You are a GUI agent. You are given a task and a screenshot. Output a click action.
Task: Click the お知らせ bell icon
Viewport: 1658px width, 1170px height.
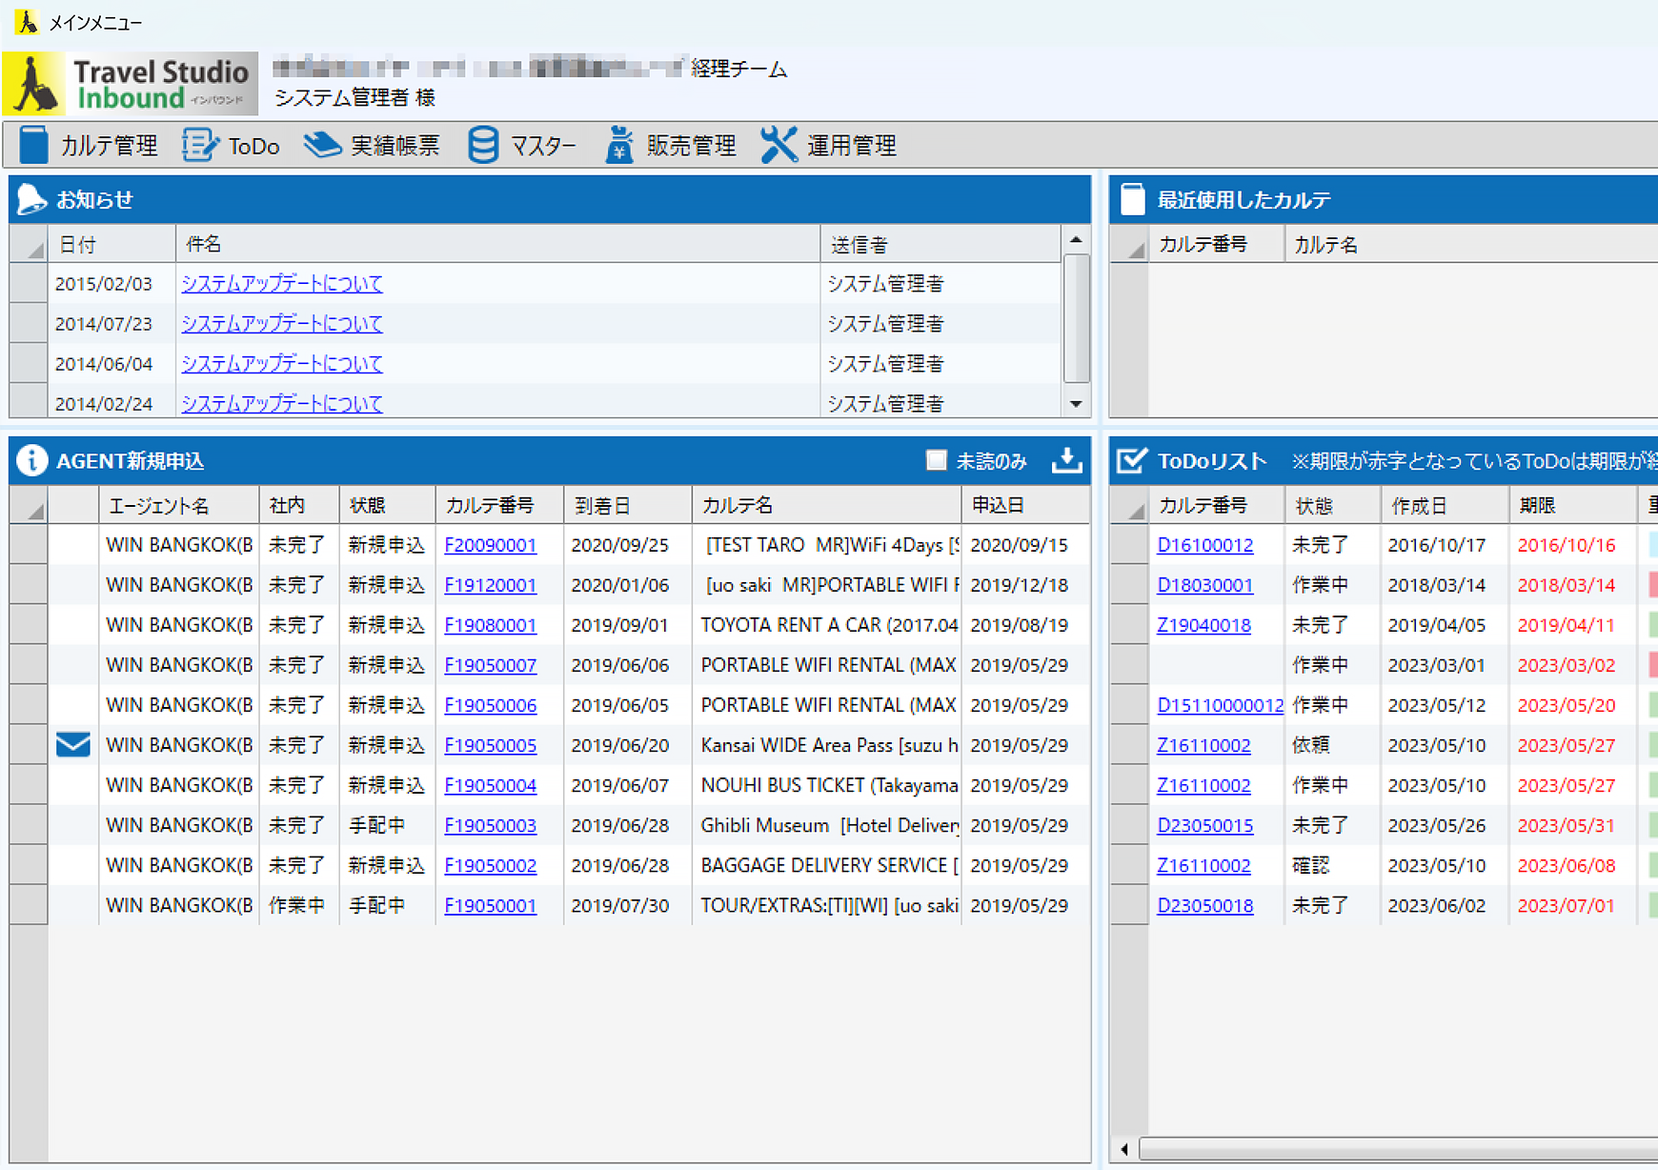[x=31, y=199]
